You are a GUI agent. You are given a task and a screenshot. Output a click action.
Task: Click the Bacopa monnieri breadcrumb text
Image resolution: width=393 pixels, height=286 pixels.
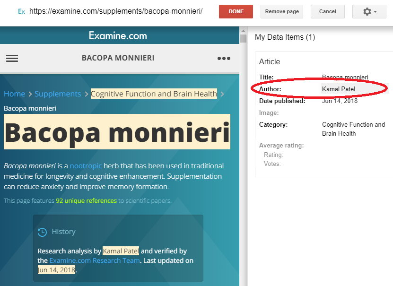[30, 108]
